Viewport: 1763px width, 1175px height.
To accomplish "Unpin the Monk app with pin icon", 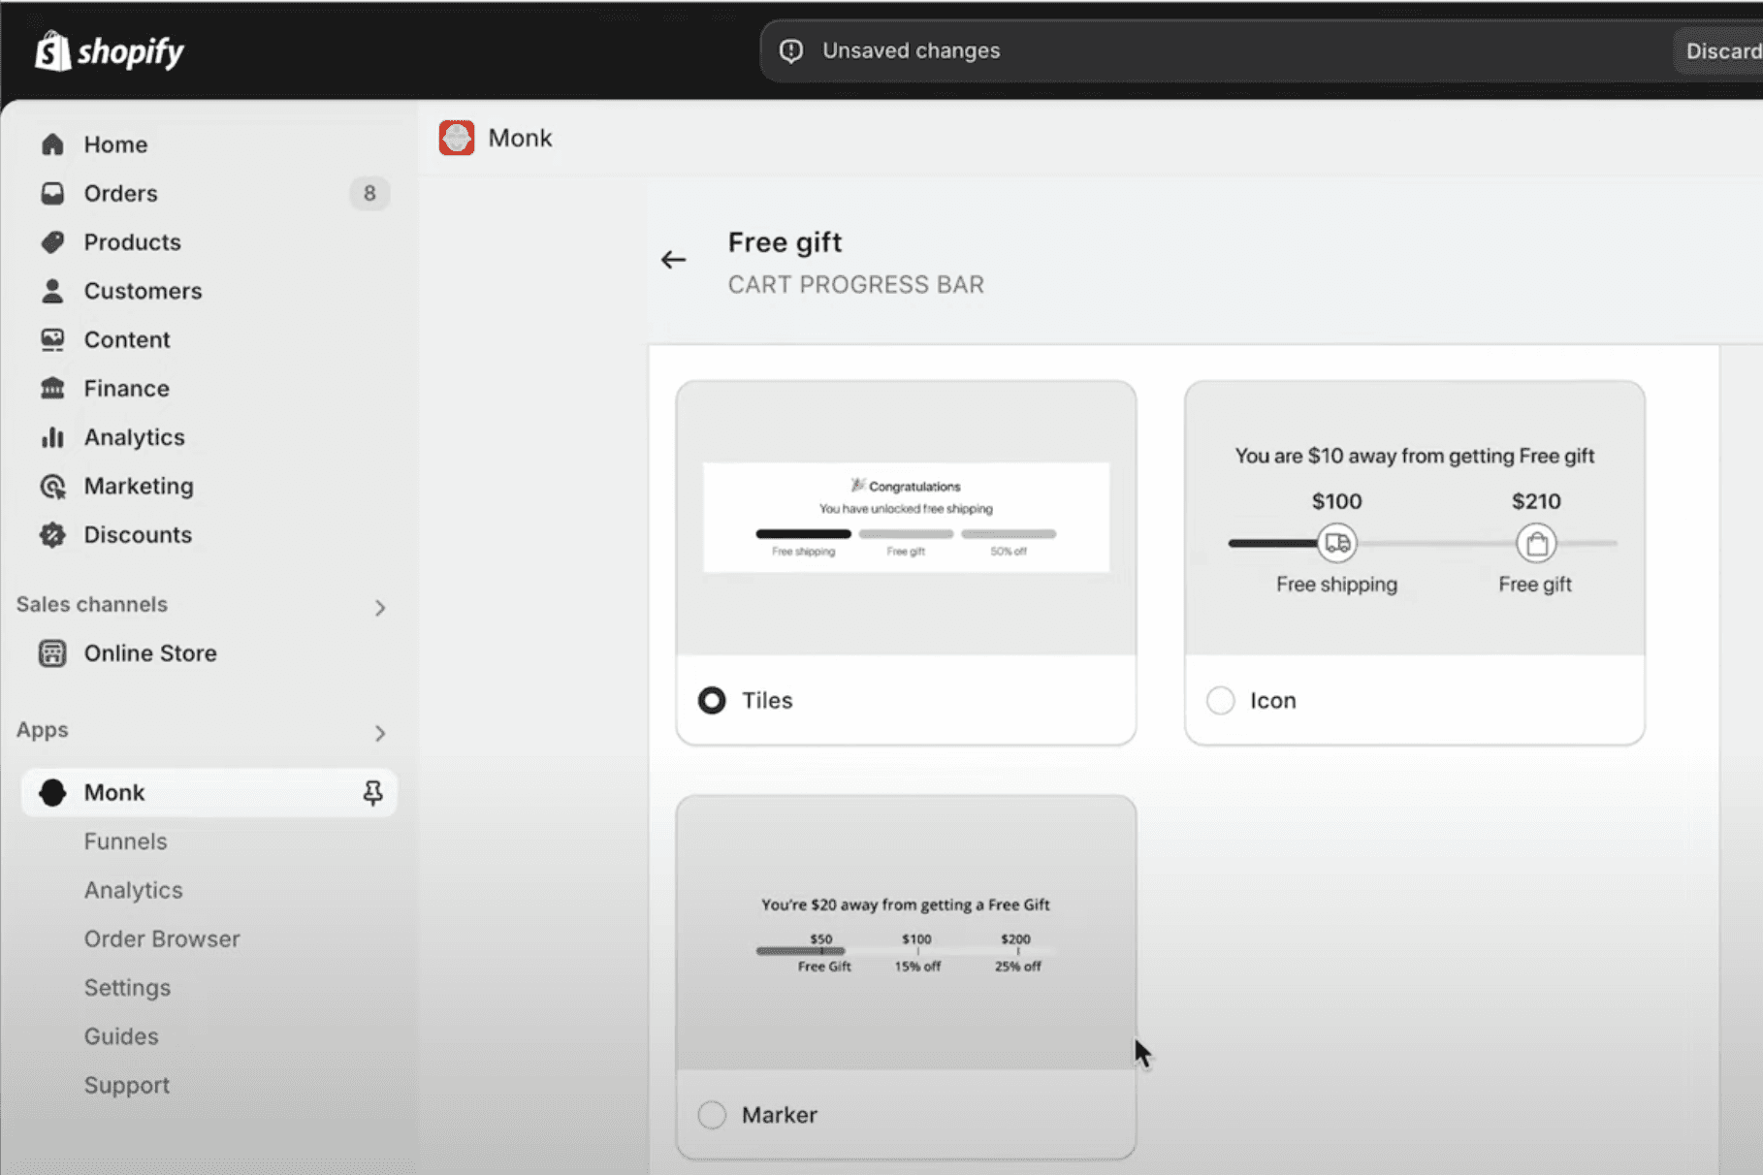I will [372, 793].
